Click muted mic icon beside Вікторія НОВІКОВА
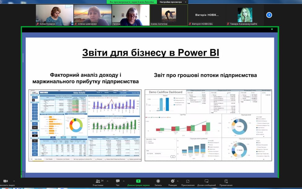 (x=190, y=24)
